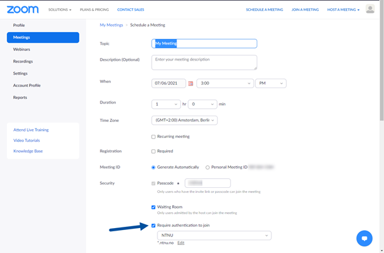The image size is (384, 253).
Task: Open the duration minutes dropdown
Action: pos(202,104)
